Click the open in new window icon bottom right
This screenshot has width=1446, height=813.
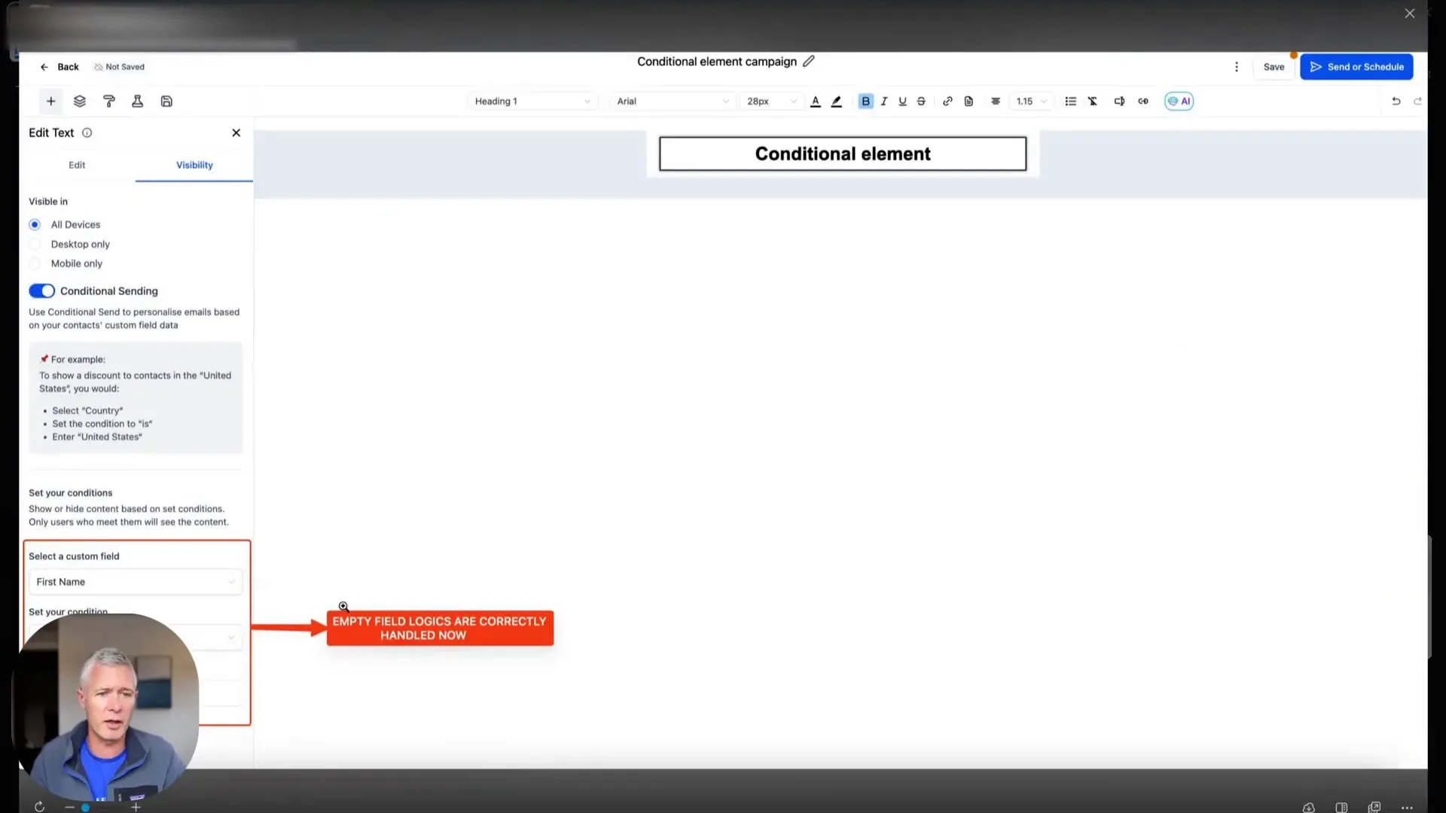point(1374,808)
